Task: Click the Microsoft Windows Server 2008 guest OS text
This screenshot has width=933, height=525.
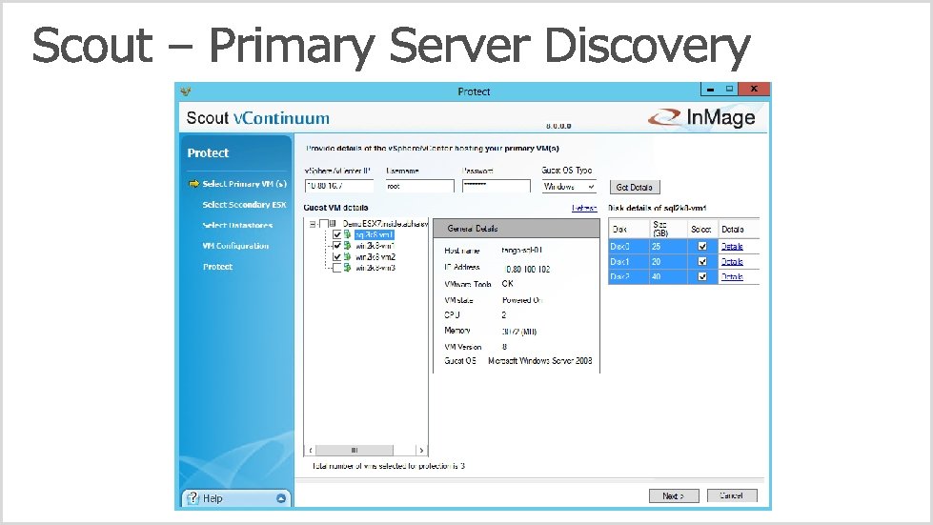Action: pos(539,361)
